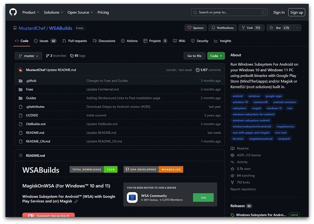Open the MustardChef owner profile link

pos(32,28)
